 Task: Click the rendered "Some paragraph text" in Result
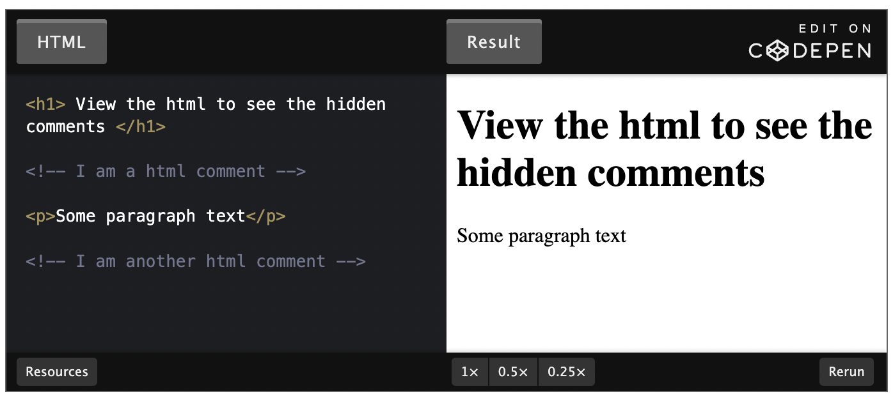pos(541,236)
